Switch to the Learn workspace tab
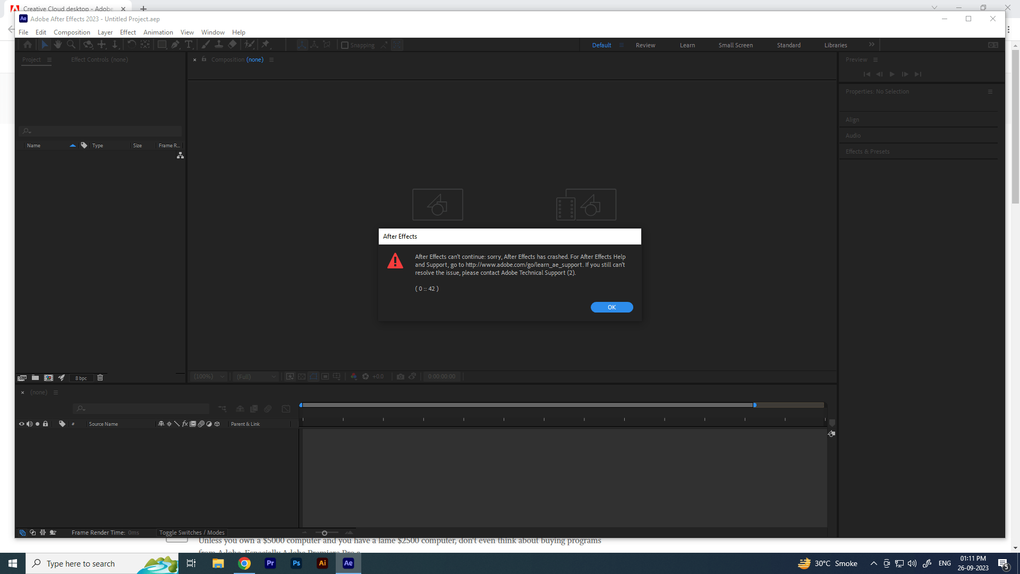 [687, 45]
